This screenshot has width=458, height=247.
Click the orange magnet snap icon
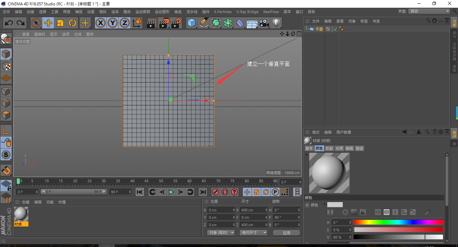click(6, 170)
